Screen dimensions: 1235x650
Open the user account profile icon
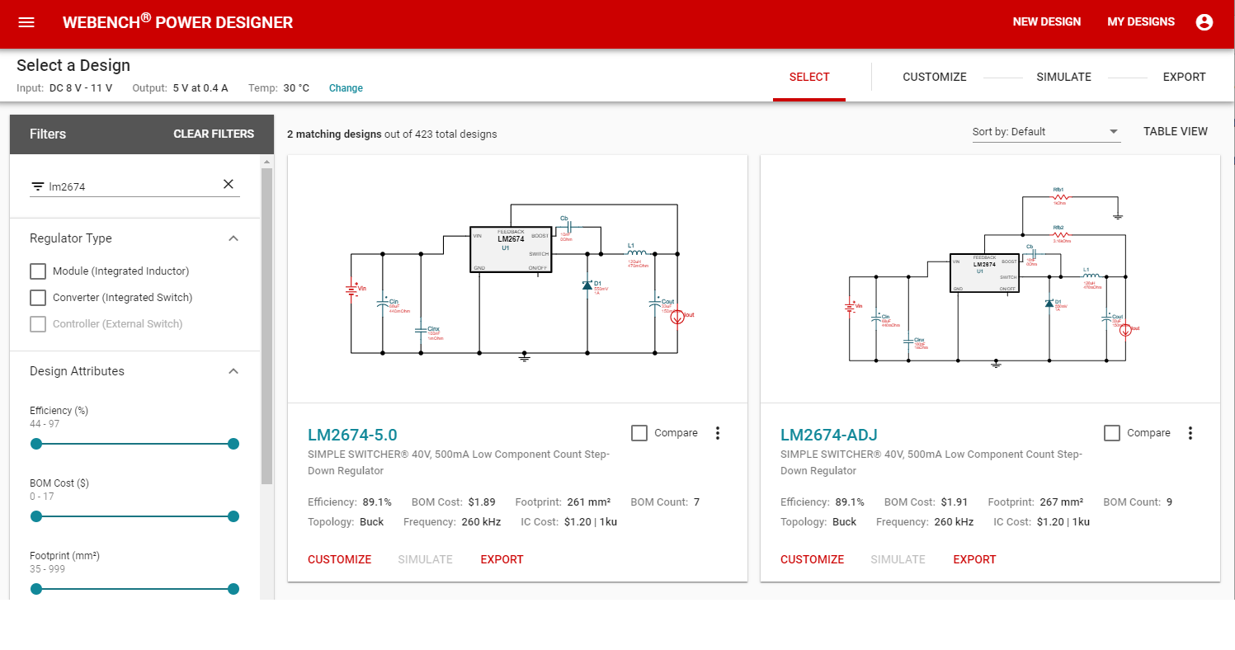(1204, 22)
